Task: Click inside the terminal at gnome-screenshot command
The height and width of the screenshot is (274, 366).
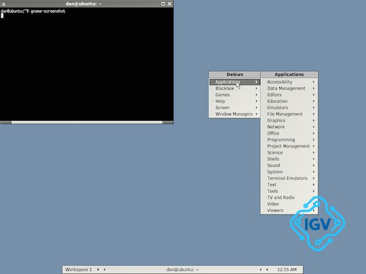Action: (48, 11)
